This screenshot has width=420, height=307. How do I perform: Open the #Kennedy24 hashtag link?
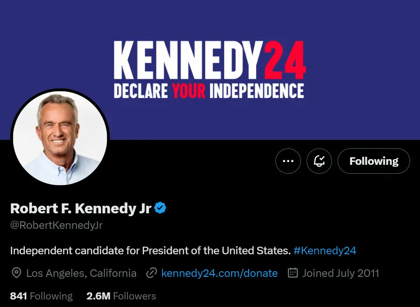click(324, 250)
